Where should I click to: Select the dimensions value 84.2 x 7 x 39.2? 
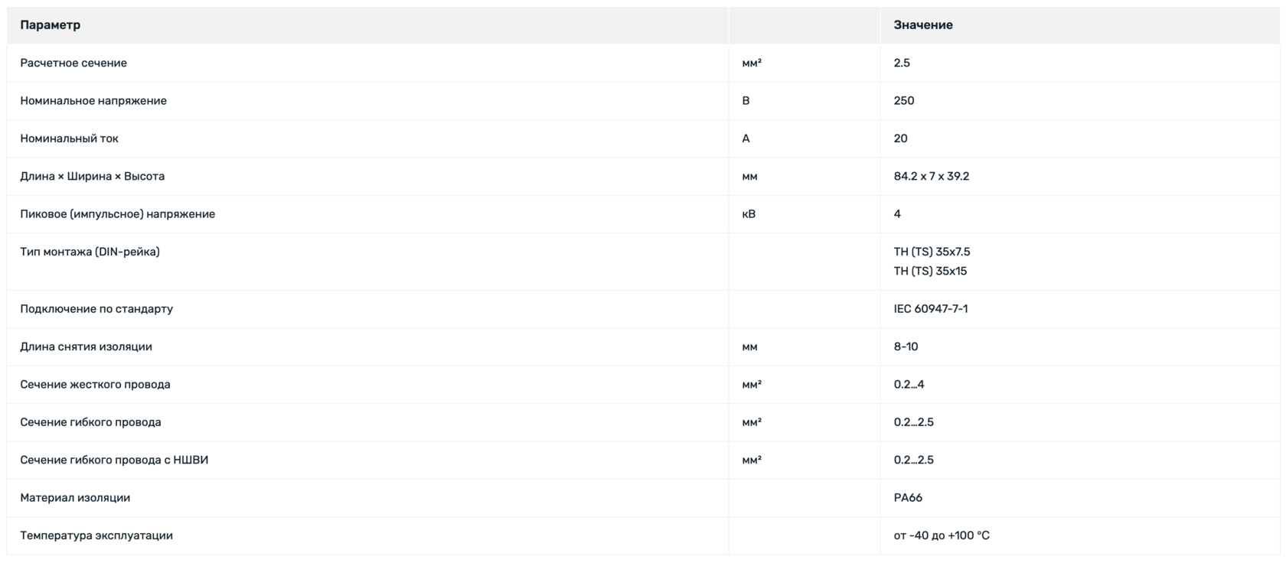coord(932,177)
